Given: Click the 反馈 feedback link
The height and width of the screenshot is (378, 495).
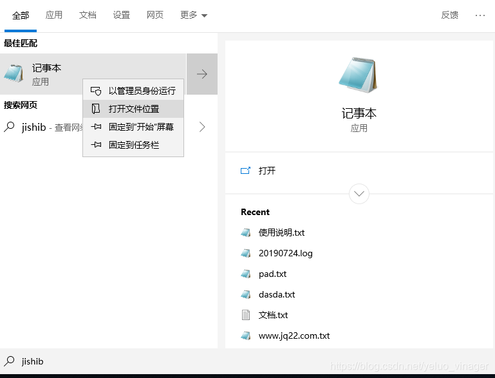Looking at the screenshot, I should (x=450, y=15).
